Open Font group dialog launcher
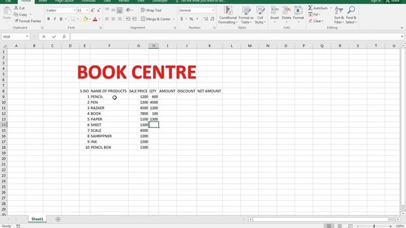406x228 pixels. [x=100, y=28]
